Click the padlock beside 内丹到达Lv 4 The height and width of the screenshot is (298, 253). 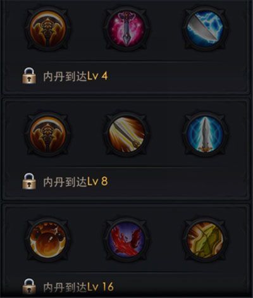(29, 76)
